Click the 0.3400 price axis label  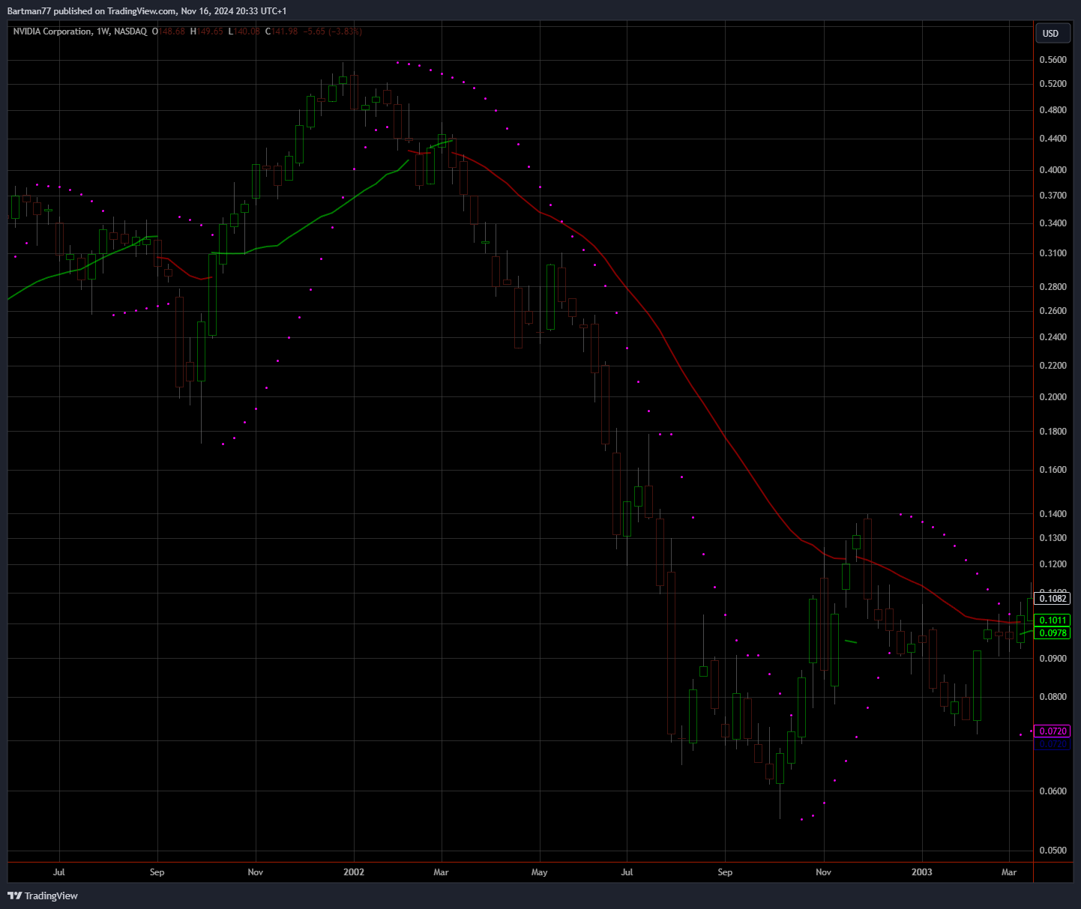(x=1053, y=223)
